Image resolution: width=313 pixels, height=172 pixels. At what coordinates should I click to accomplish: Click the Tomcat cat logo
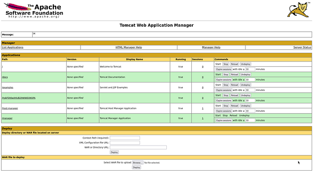pyautogui.click(x=299, y=10)
